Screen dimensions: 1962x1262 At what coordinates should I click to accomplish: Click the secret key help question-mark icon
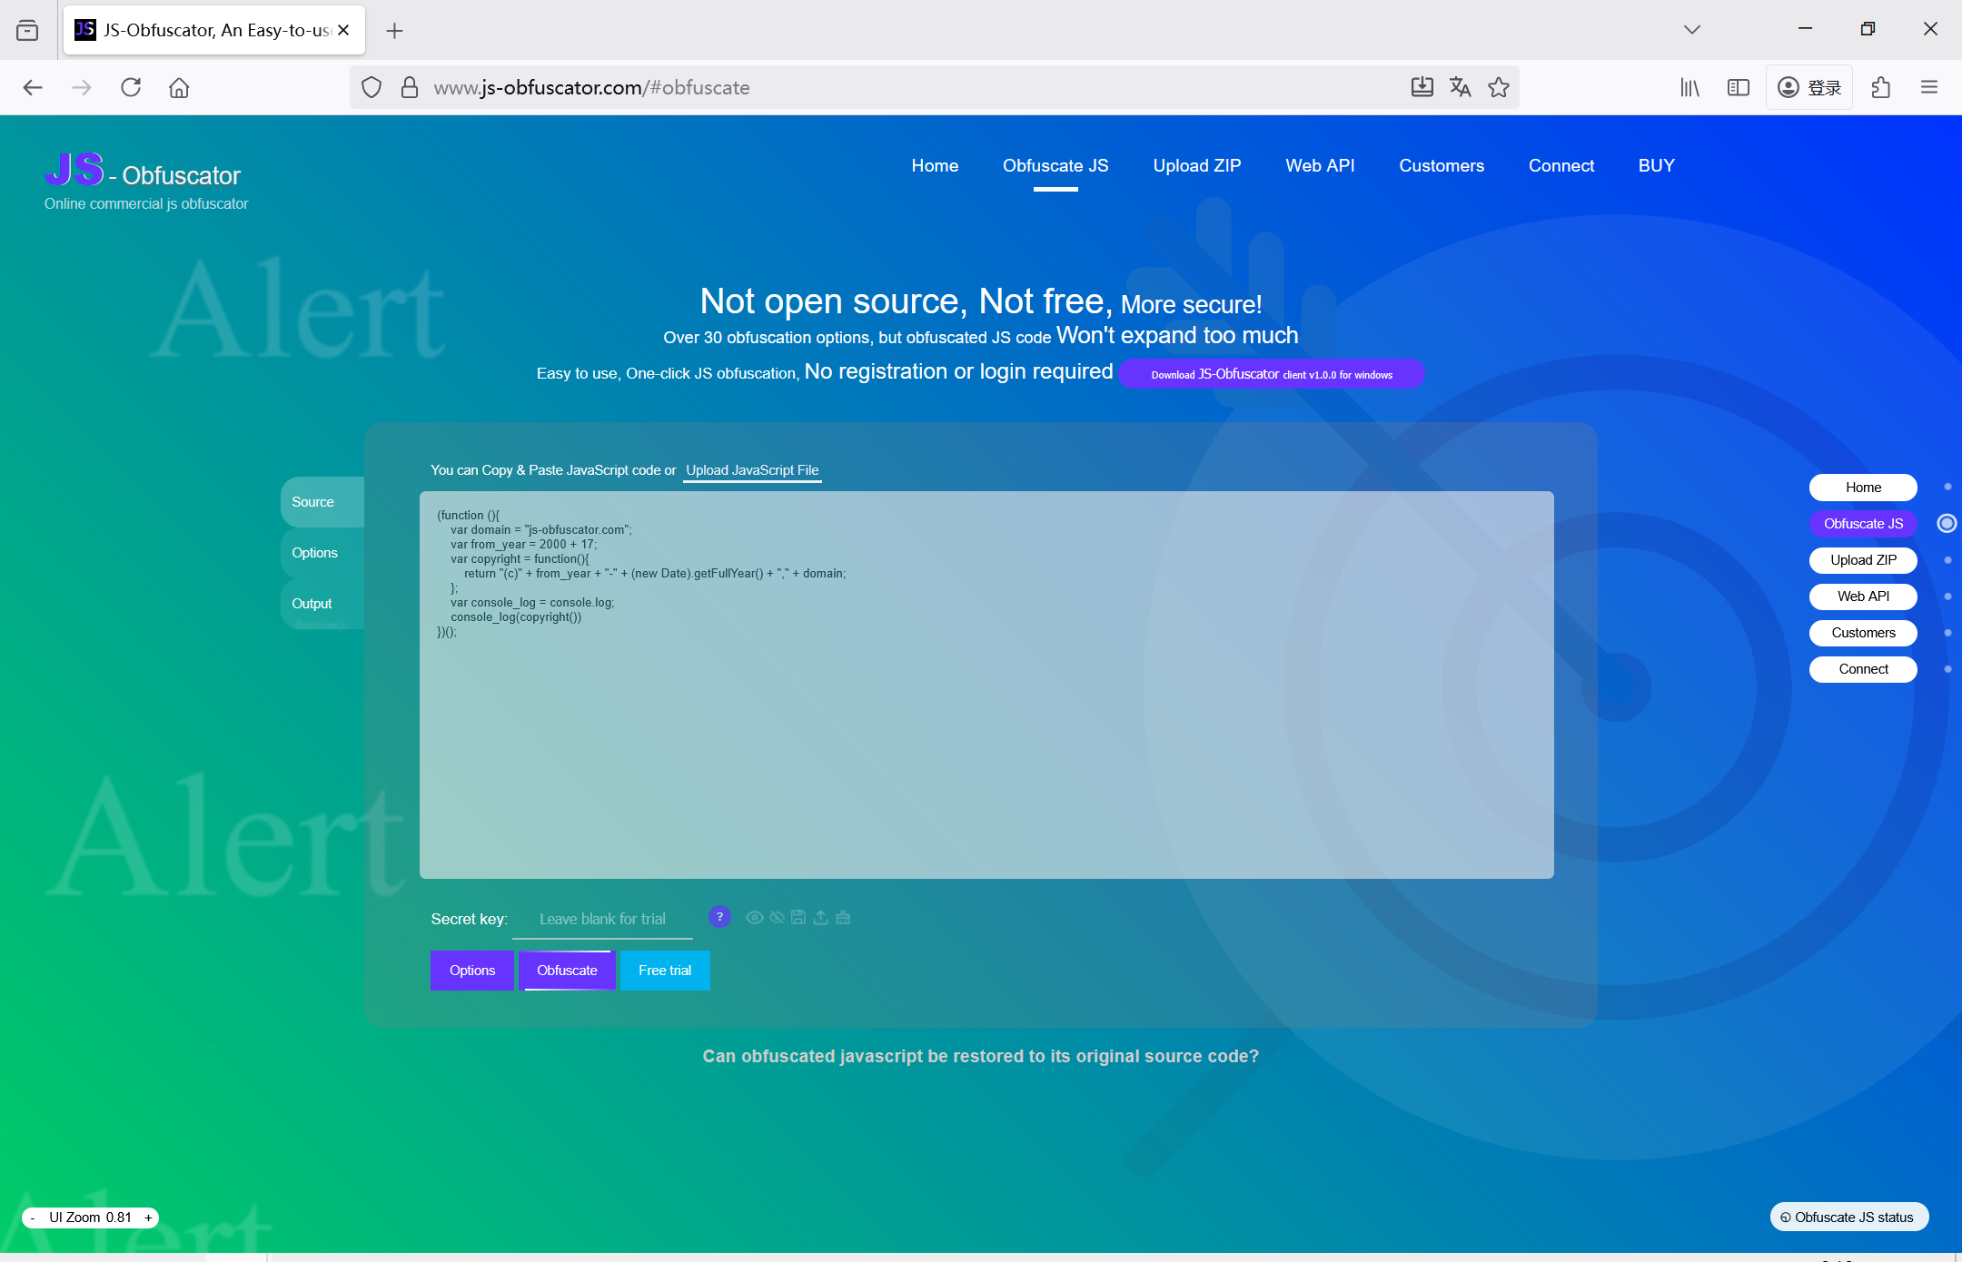719,917
